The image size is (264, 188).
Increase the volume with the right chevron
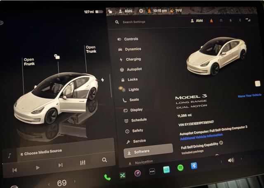point(241,159)
